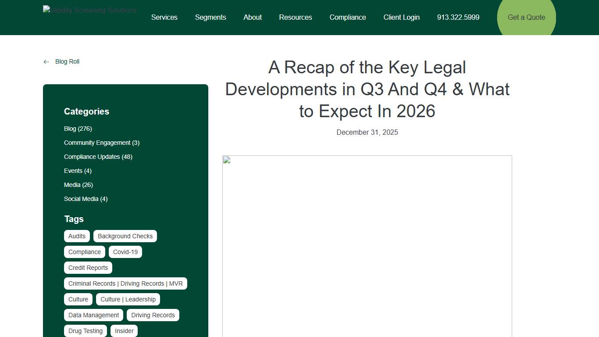Open the Media (26) category
The height and width of the screenshot is (337, 599).
tap(78, 185)
